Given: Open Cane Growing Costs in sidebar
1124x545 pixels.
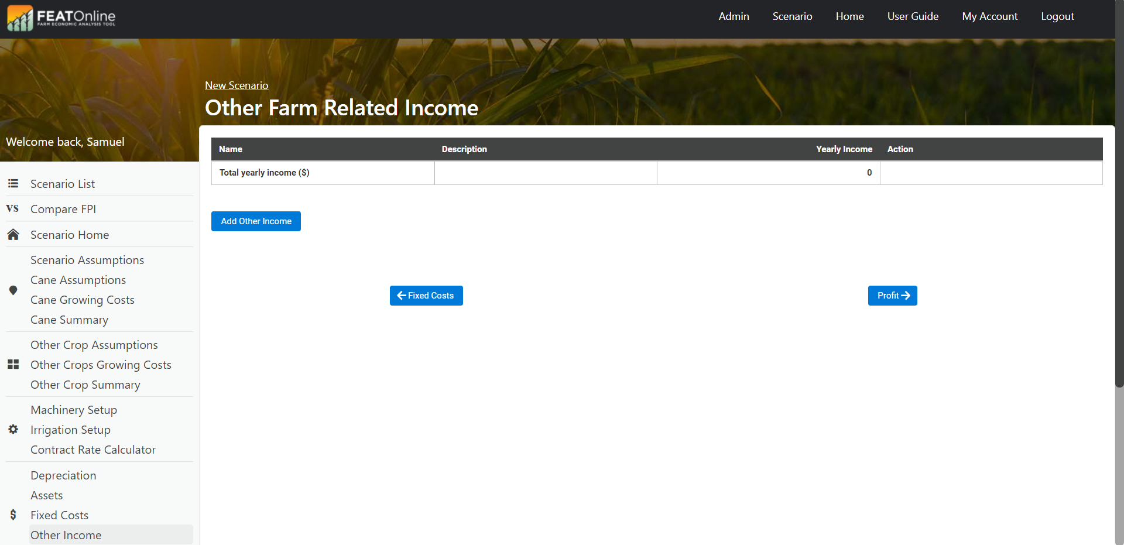Looking at the screenshot, I should [x=83, y=300].
